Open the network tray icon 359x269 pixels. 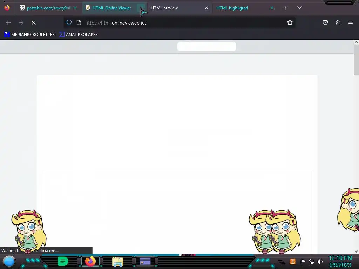click(x=311, y=261)
